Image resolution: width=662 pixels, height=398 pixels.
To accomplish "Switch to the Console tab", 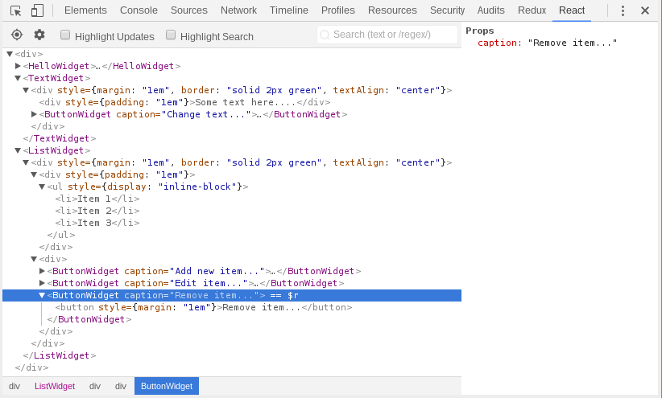I will (x=139, y=10).
